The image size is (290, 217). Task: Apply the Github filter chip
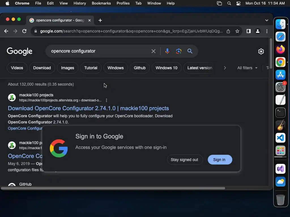140,68
